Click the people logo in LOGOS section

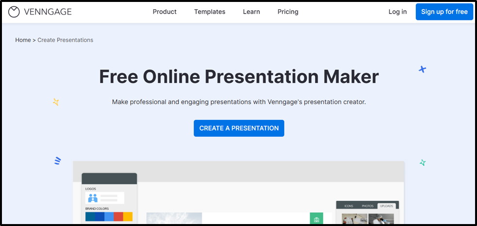93,198
